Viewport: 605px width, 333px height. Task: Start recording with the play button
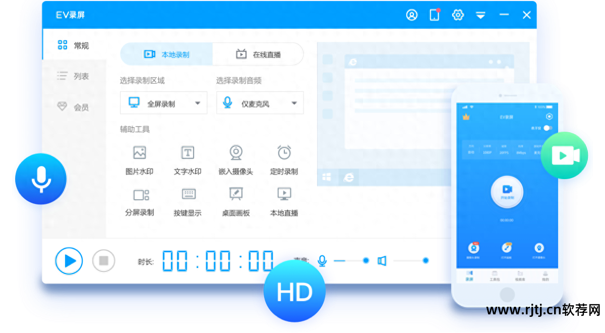coord(69,261)
